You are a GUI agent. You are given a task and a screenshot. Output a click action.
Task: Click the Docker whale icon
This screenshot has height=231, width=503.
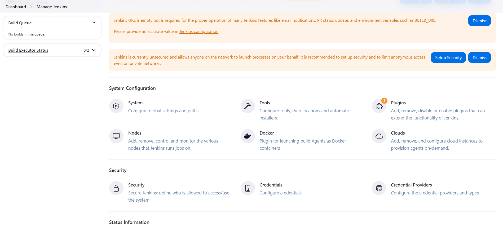[248, 136]
